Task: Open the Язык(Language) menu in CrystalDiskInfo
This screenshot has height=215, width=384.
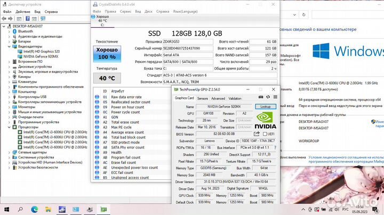Action: coord(185,11)
